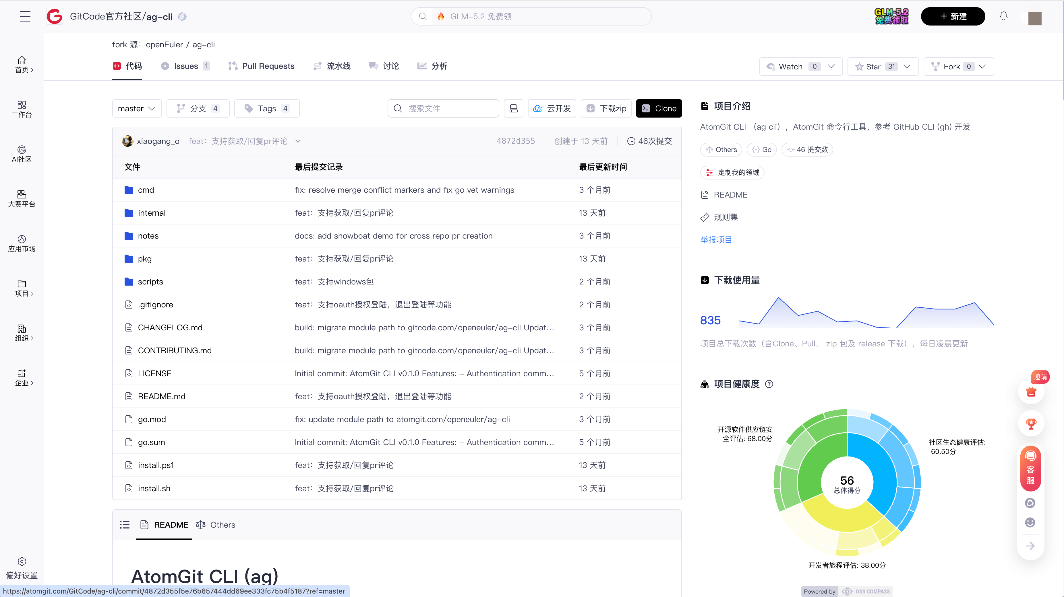Click the smiley feedback icon
The image size is (1064, 597).
(x=1030, y=522)
